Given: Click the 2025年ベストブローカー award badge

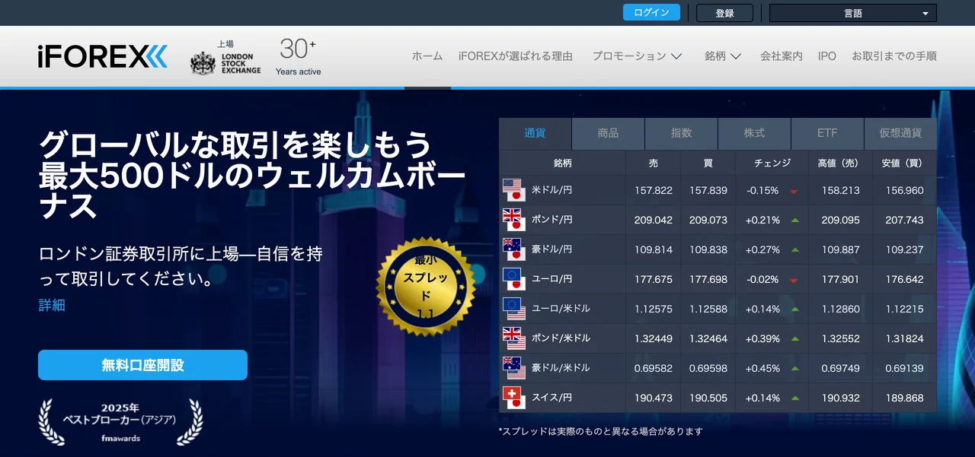Looking at the screenshot, I should click(x=120, y=423).
